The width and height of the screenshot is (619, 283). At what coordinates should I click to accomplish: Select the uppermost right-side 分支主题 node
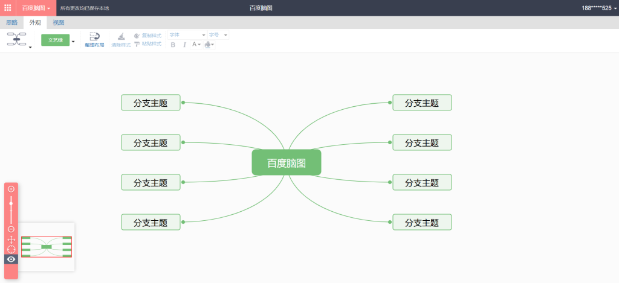tap(422, 103)
